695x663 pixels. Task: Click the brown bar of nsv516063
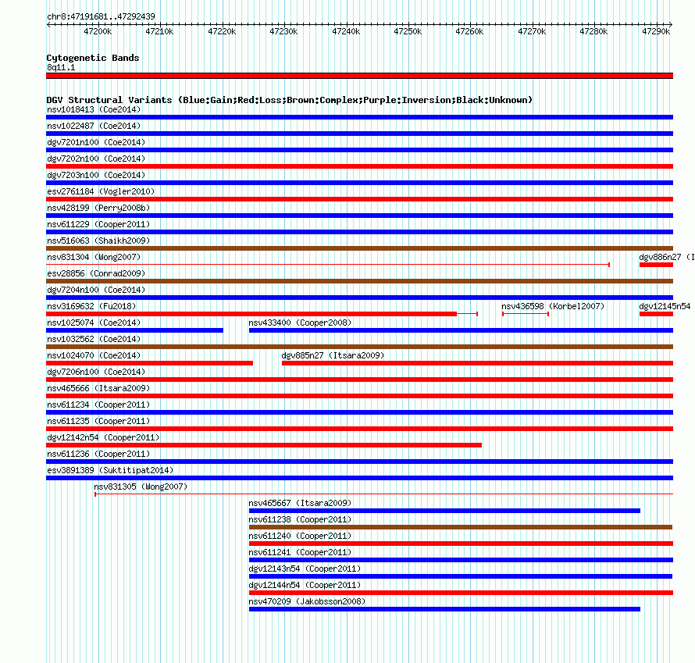[x=359, y=248]
